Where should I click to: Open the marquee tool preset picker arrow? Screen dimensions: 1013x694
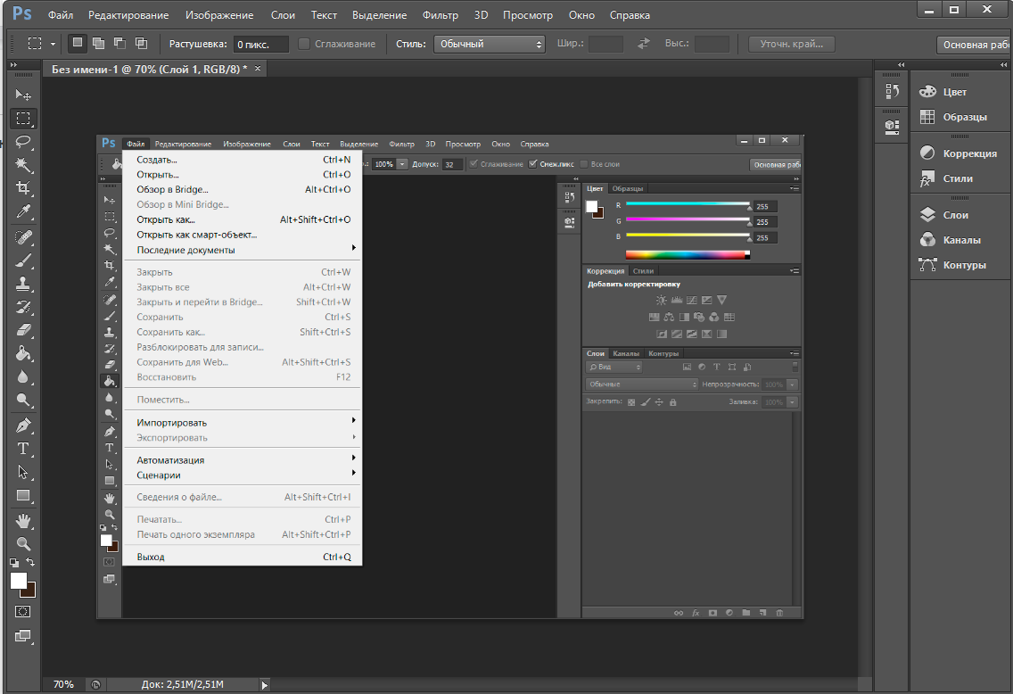(x=53, y=44)
